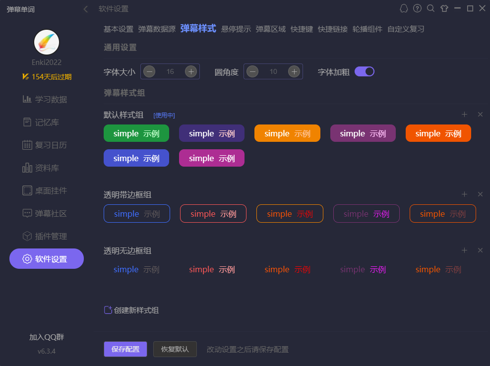
Task: Toggle the 字体加粗 bold switch
Action: point(364,71)
